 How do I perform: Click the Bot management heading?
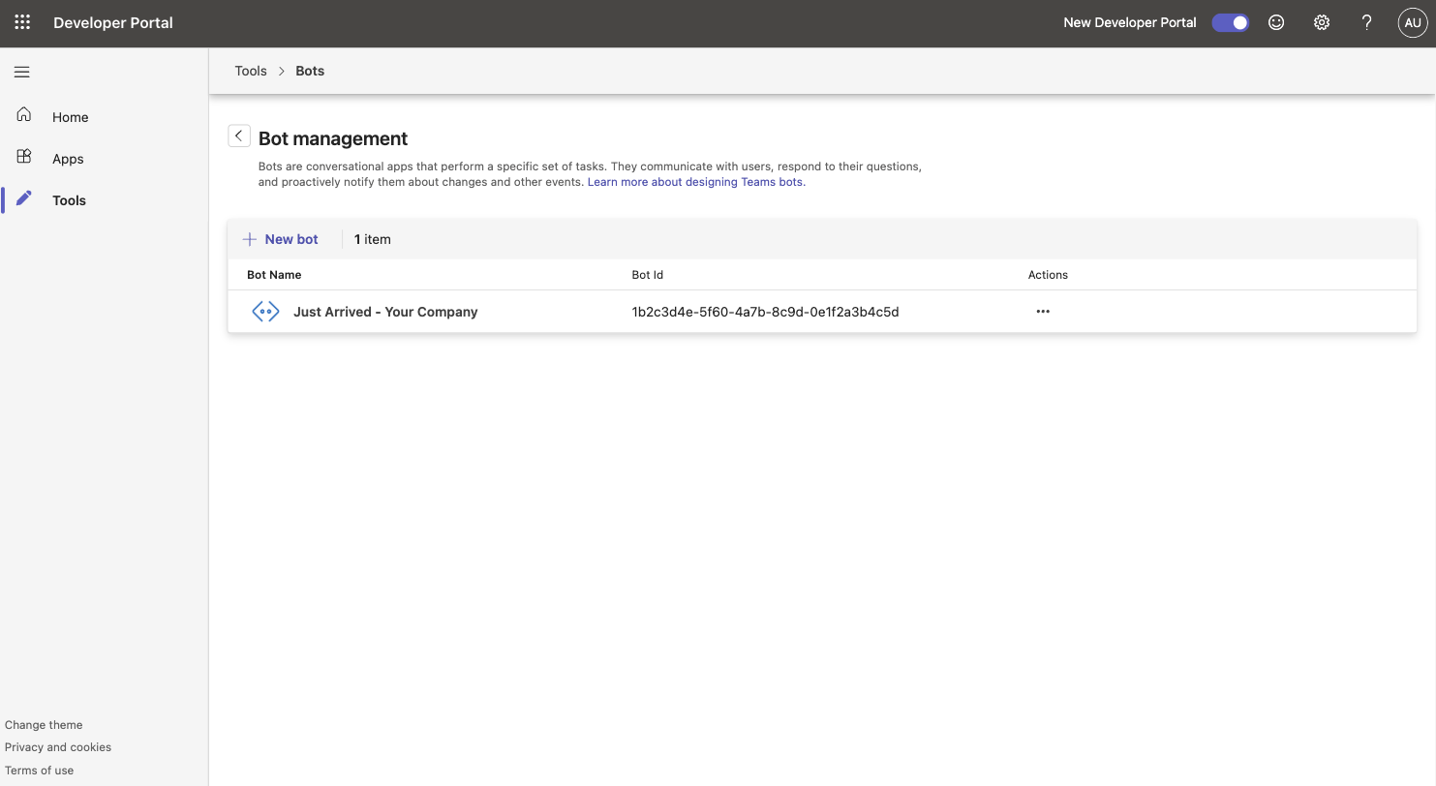pos(333,138)
